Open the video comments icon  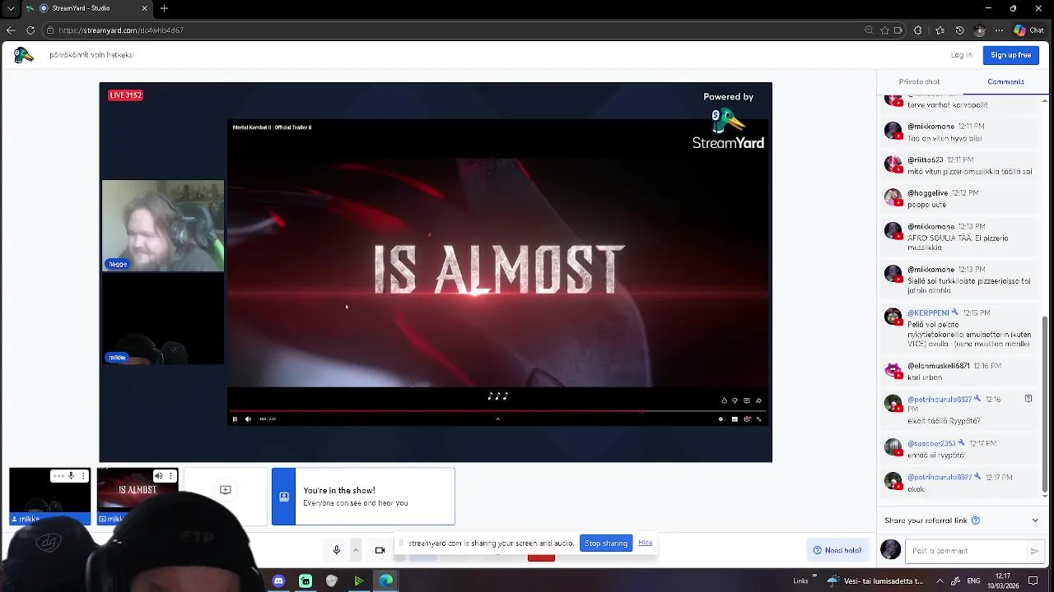click(747, 400)
